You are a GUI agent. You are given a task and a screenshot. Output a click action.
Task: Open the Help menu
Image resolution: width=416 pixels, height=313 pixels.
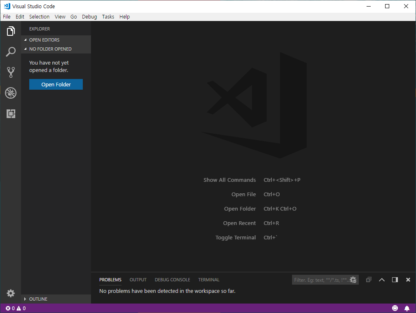pyautogui.click(x=124, y=17)
